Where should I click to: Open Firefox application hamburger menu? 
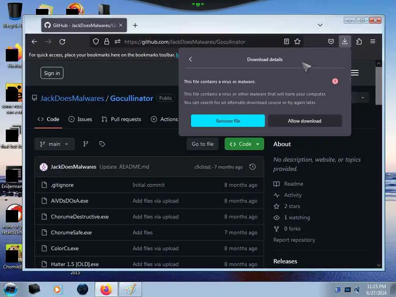click(373, 41)
